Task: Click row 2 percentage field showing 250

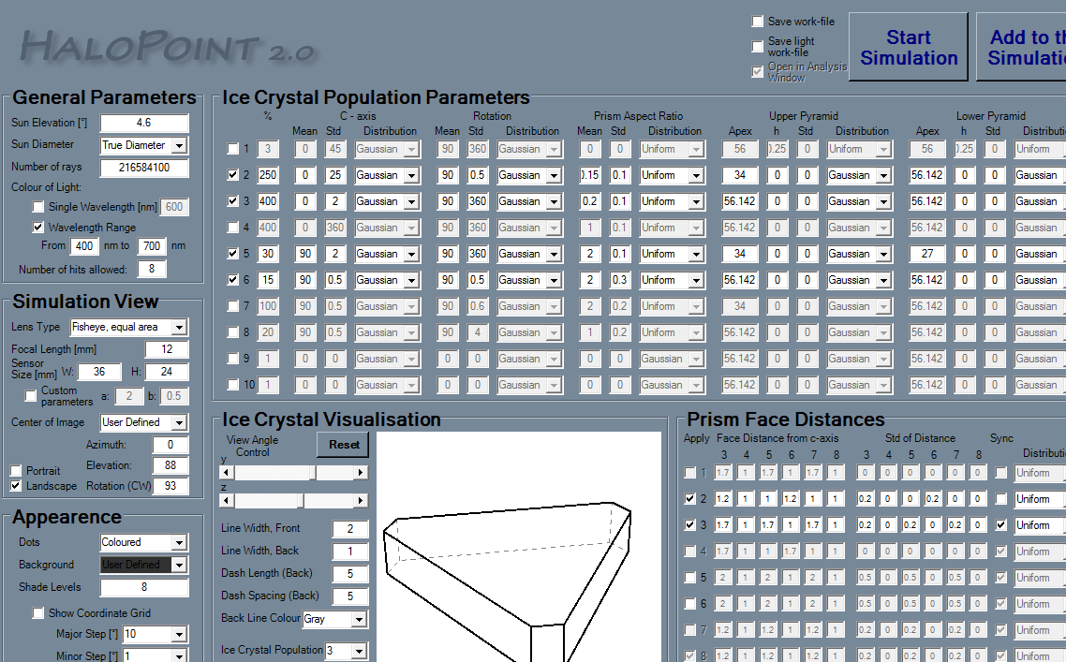Action: (268, 175)
